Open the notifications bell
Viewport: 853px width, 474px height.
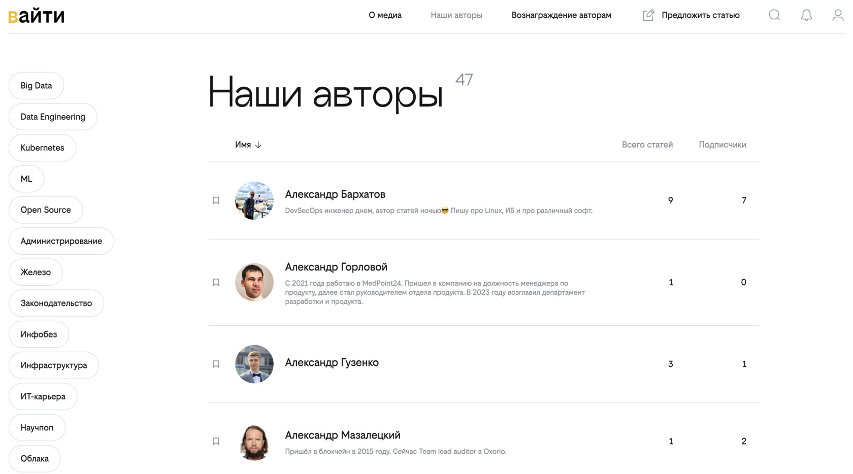coord(806,15)
